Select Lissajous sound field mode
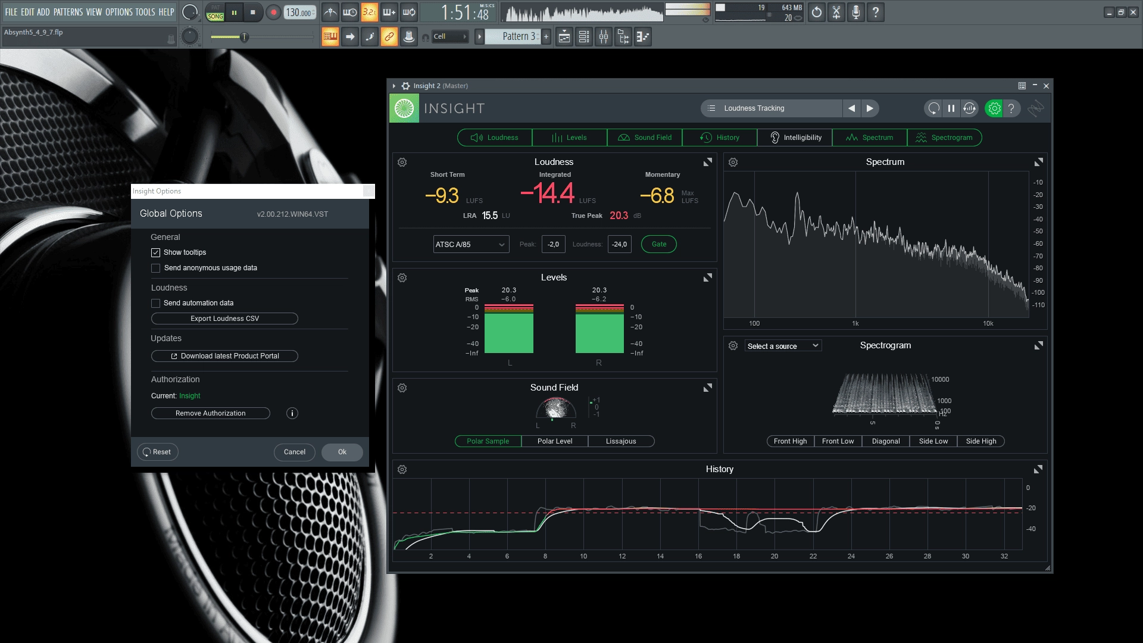Screen dimensions: 1143x643 tap(621, 441)
